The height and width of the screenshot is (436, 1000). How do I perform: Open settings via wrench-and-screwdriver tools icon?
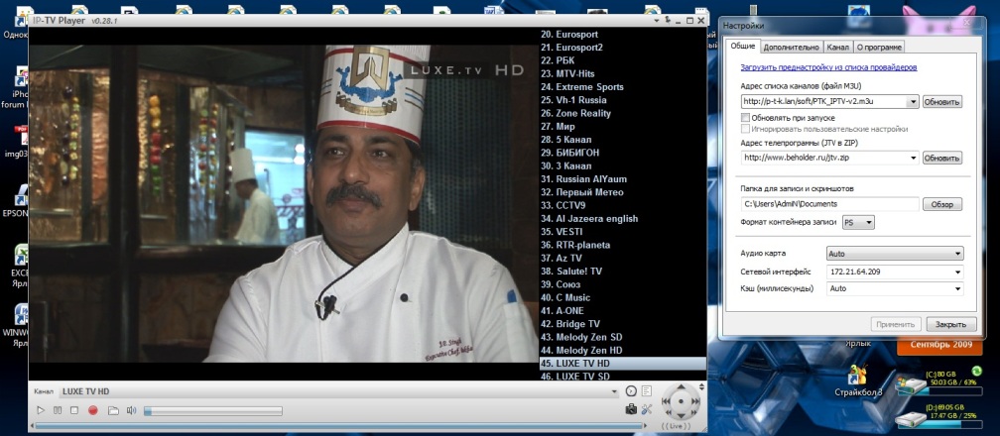(x=646, y=409)
